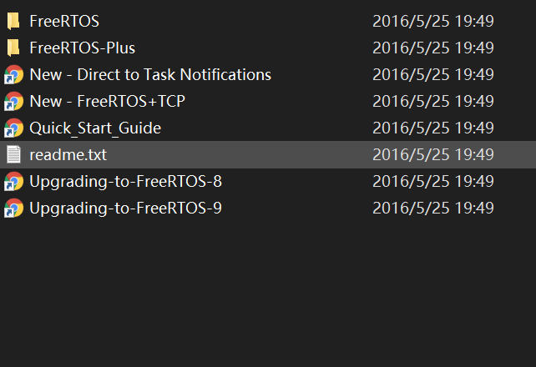The image size is (536, 367).
Task: Select Upgrading-to-FreeRTOS-8 file name
Action: pyautogui.click(x=125, y=181)
